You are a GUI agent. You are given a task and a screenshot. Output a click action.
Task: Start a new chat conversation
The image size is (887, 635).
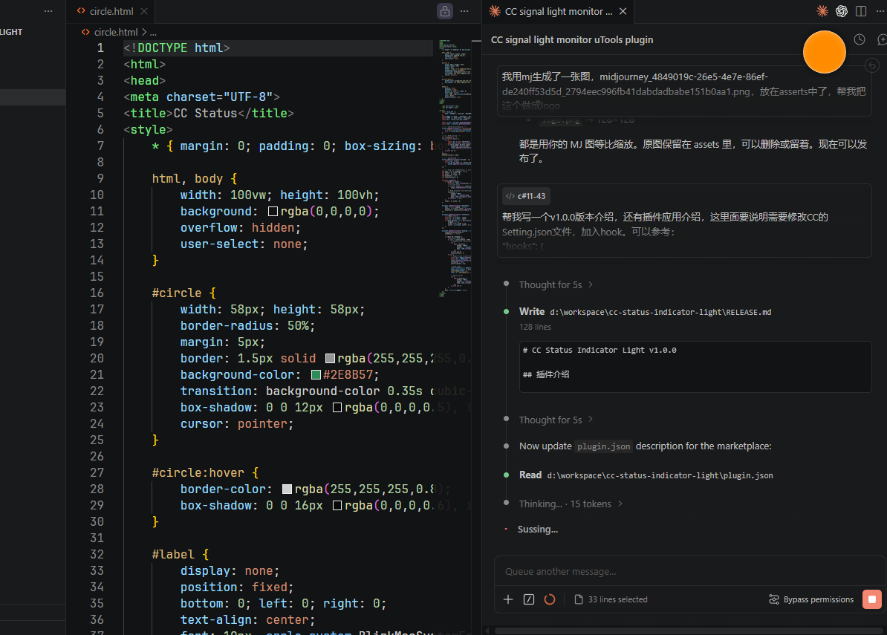click(x=881, y=39)
